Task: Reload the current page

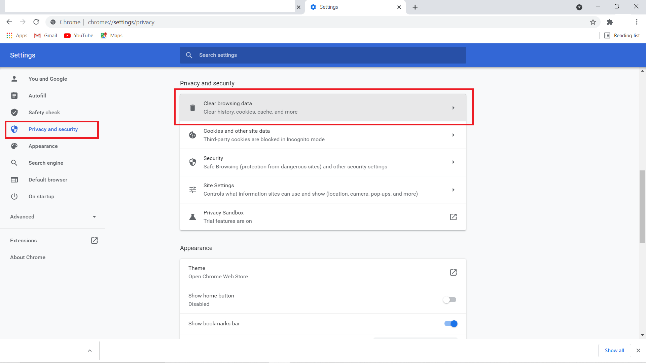Action: pyautogui.click(x=36, y=22)
